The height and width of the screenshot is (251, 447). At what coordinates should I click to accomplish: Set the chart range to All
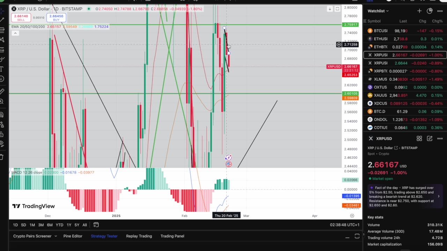tap(85, 225)
